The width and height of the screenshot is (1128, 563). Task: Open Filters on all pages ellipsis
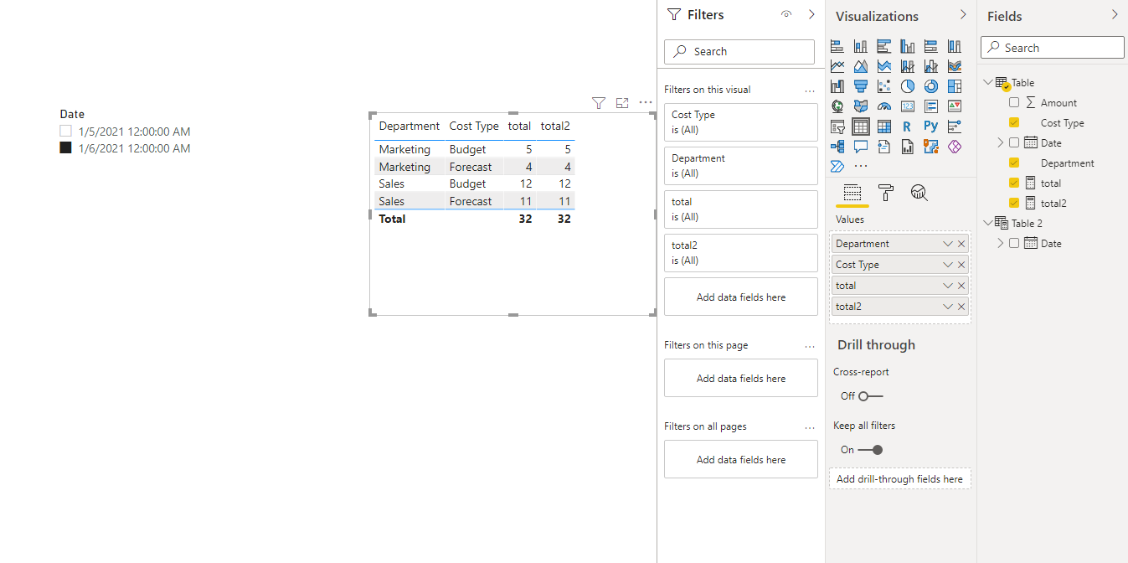(x=810, y=426)
